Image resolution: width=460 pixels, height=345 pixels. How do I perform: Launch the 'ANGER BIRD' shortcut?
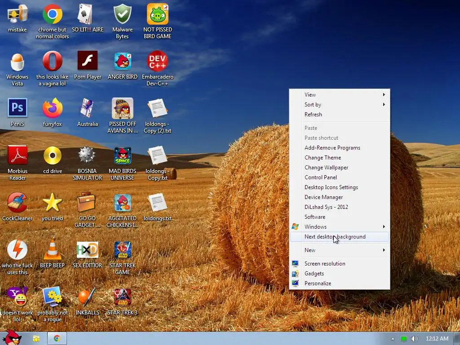coord(122,61)
